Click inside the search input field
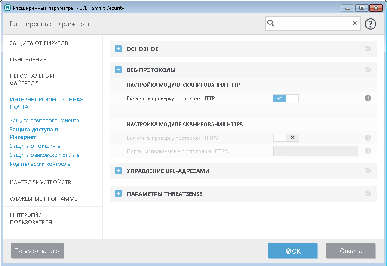This screenshot has height=266, width=387. pyautogui.click(x=312, y=23)
